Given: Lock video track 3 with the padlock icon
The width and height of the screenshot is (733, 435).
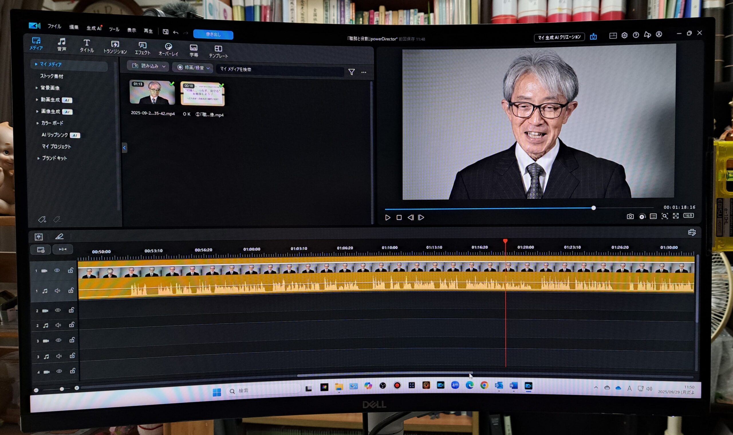Looking at the screenshot, I should [x=72, y=340].
